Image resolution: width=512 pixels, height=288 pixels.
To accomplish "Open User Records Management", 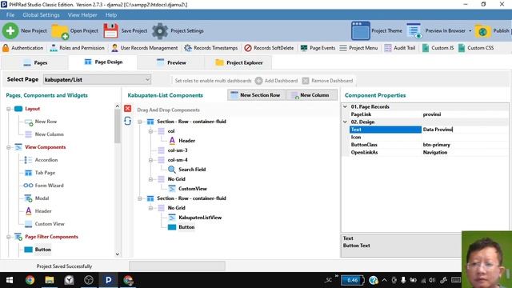I will click(x=145, y=48).
